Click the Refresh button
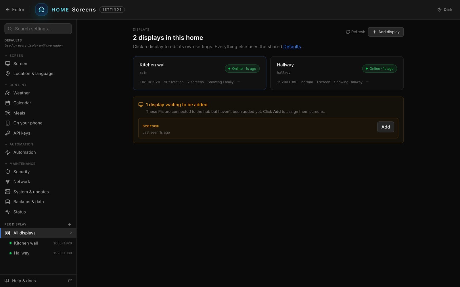Screen dimensions: 460x287 pyautogui.click(x=355, y=32)
